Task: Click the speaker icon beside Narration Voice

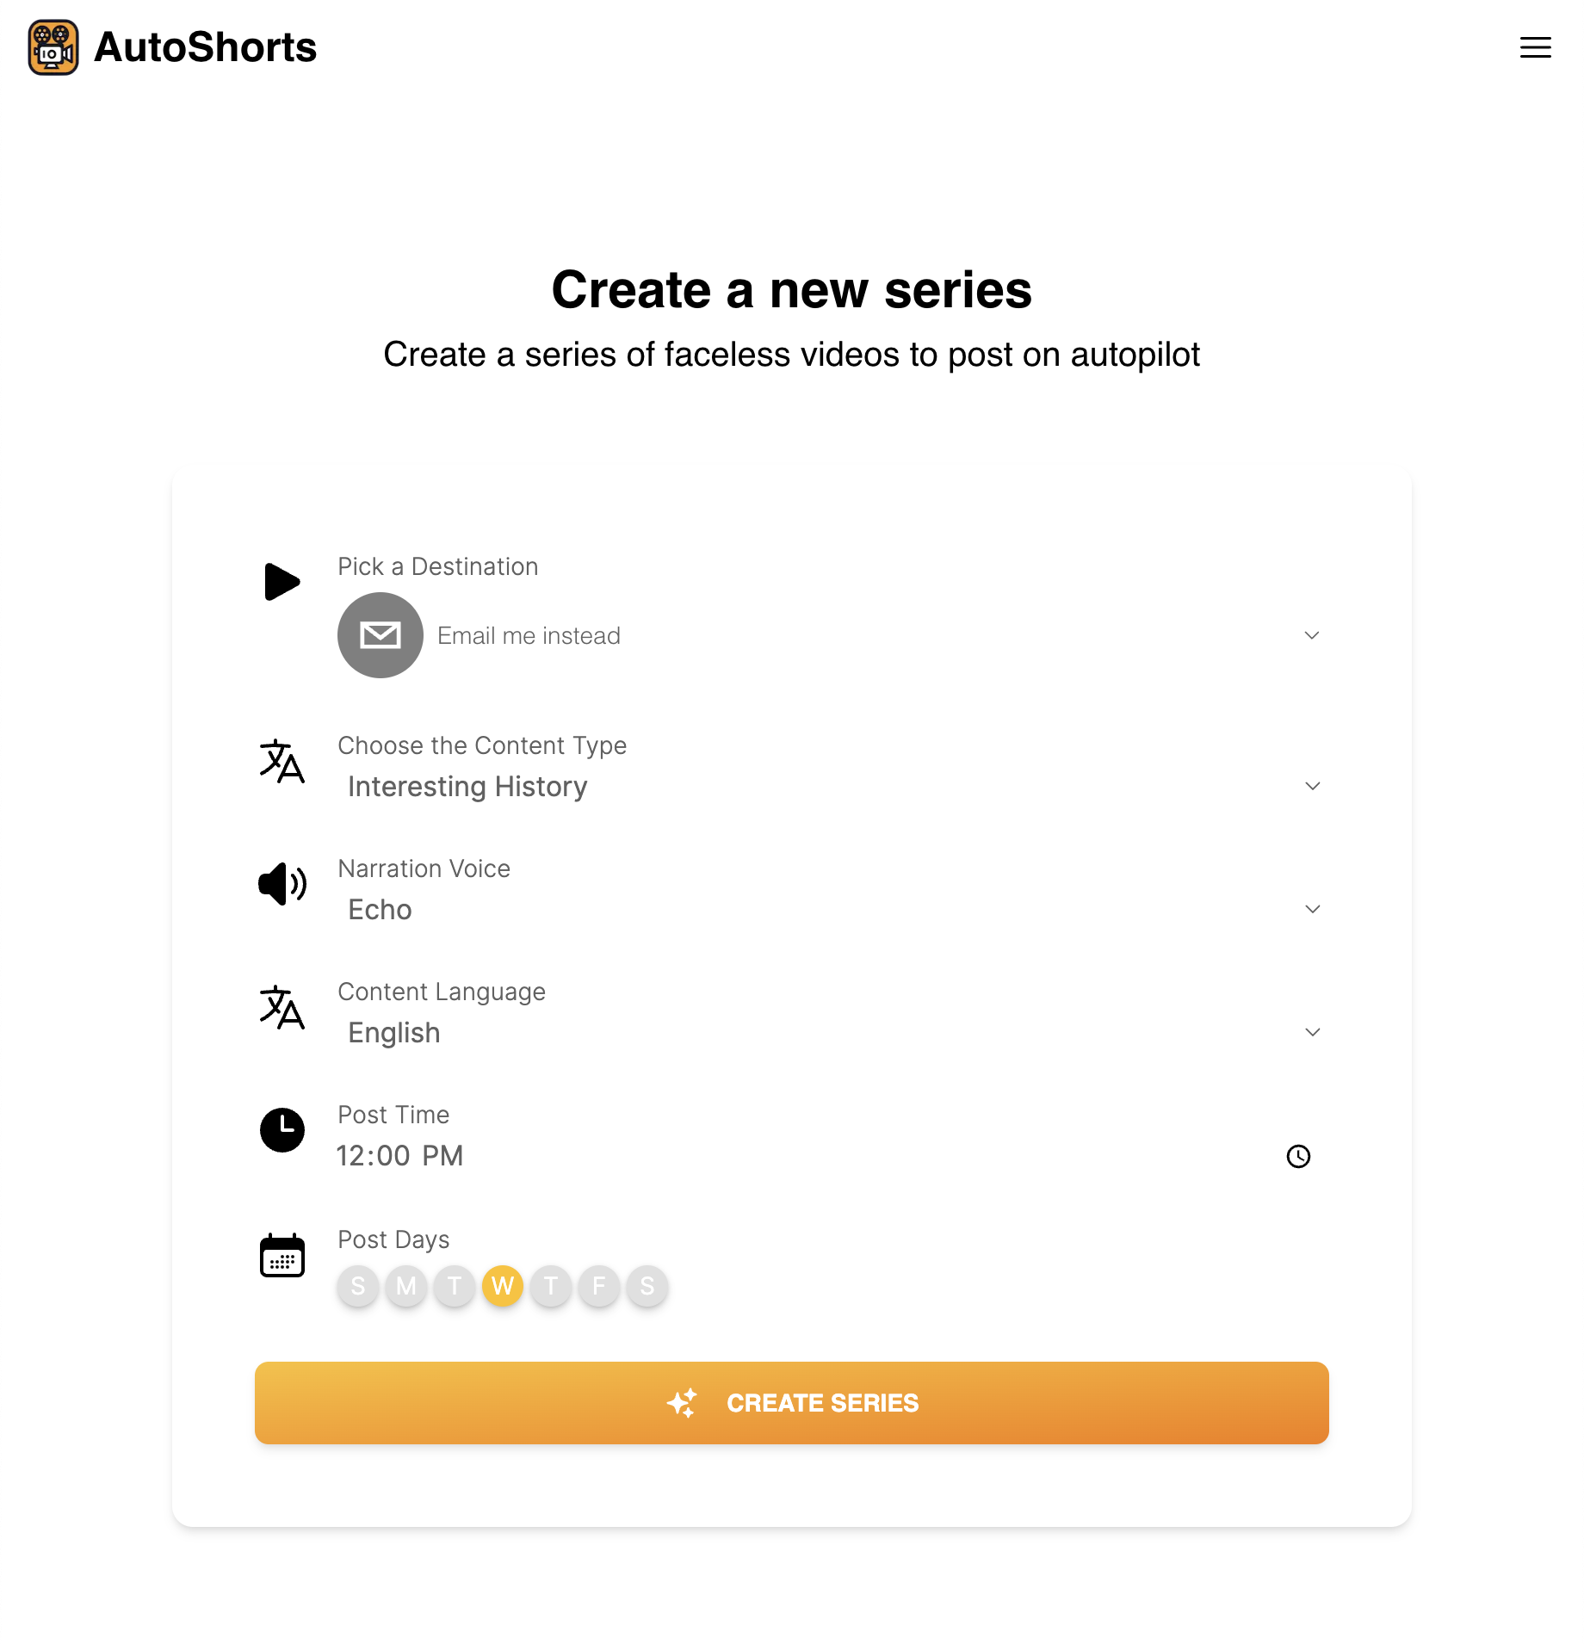Action: coord(282,884)
